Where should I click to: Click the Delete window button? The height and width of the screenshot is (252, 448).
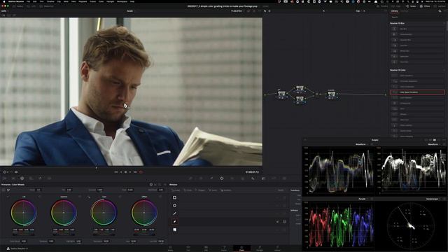(x=281, y=190)
